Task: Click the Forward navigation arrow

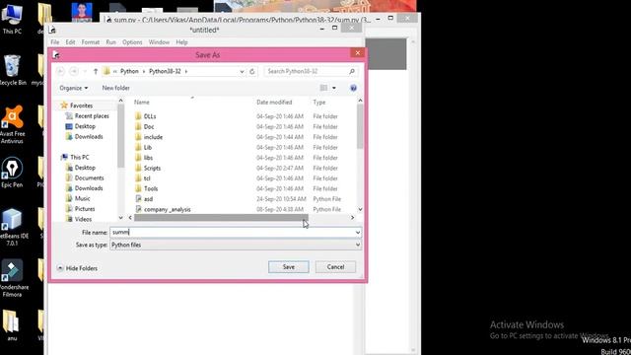Action: tap(74, 71)
